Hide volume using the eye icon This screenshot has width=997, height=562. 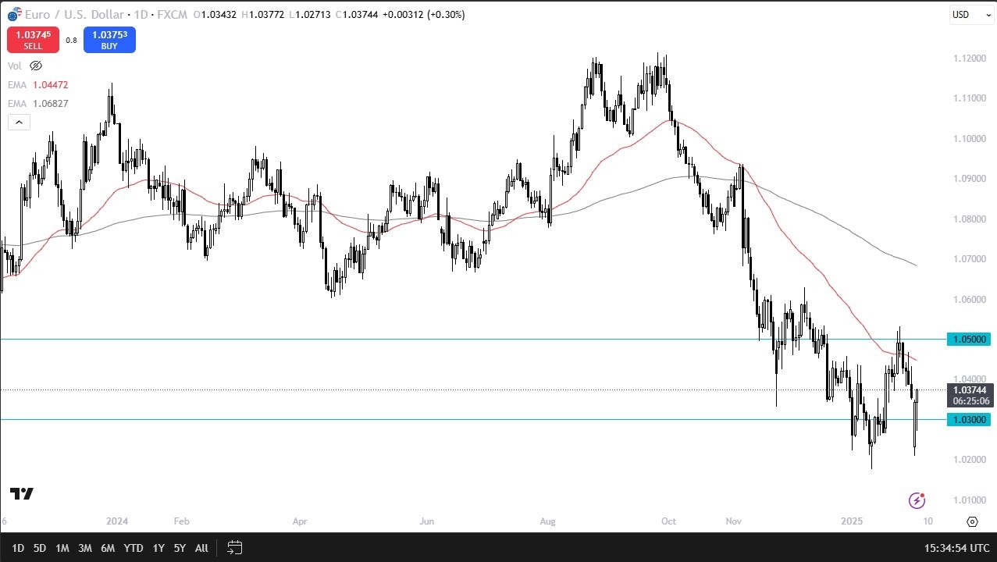click(x=35, y=66)
